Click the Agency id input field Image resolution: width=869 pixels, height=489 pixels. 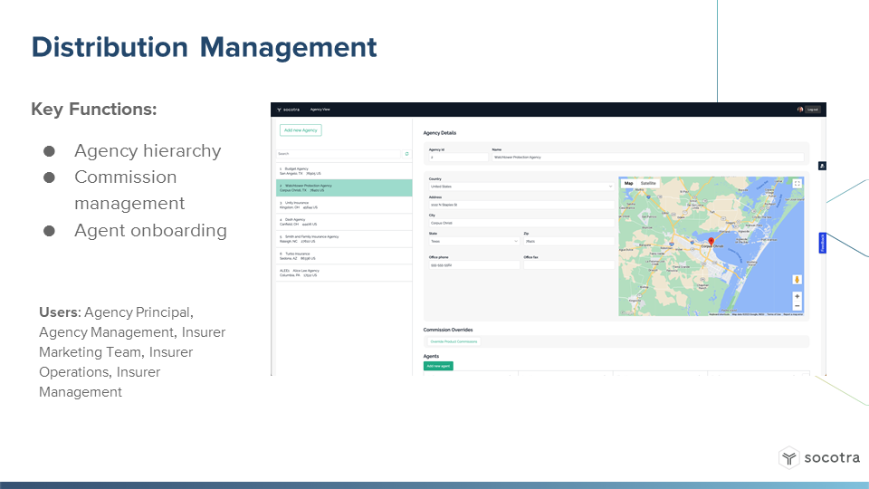pos(458,158)
